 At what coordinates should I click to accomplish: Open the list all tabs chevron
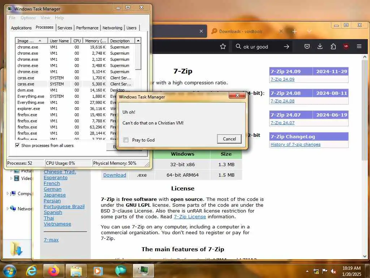(x=309, y=31)
